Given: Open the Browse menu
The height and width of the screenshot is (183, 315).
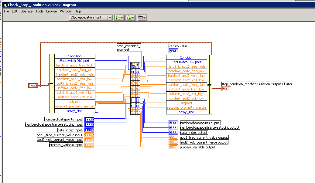Looking at the screenshot, I should click(51, 11).
